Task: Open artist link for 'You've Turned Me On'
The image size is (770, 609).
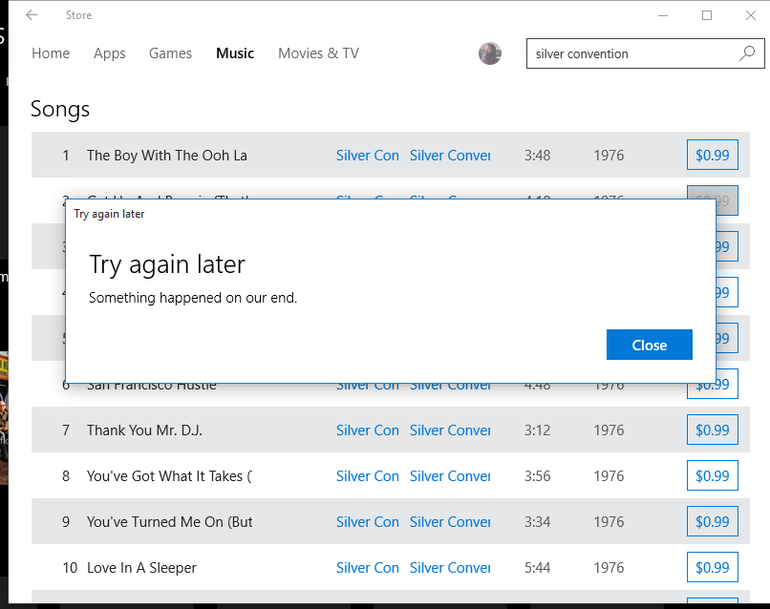Action: click(367, 521)
